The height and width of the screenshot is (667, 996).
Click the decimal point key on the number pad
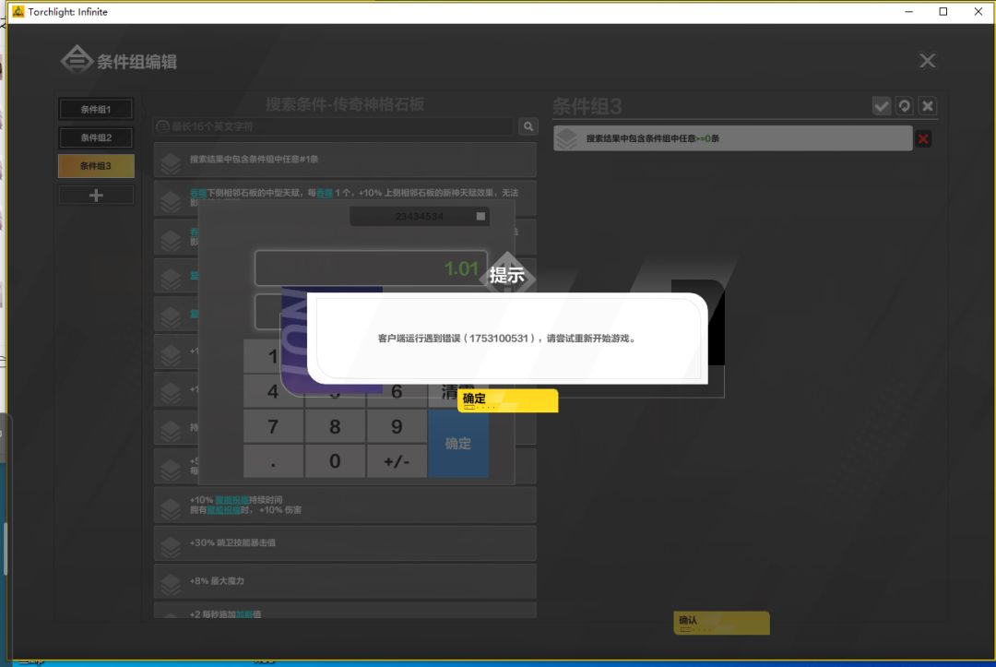pyautogui.click(x=273, y=460)
